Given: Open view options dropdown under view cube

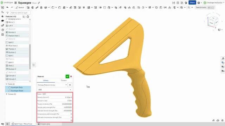Looking at the screenshot, I should coord(220,30).
